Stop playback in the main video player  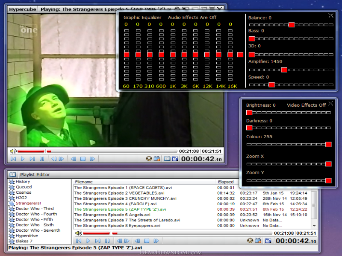[83, 159]
